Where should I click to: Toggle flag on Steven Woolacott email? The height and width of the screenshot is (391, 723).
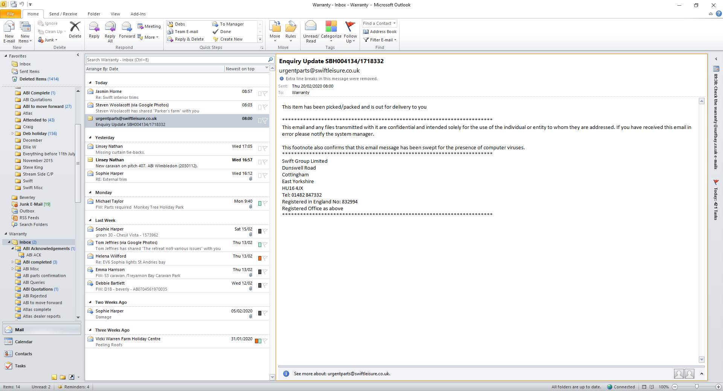265,107
